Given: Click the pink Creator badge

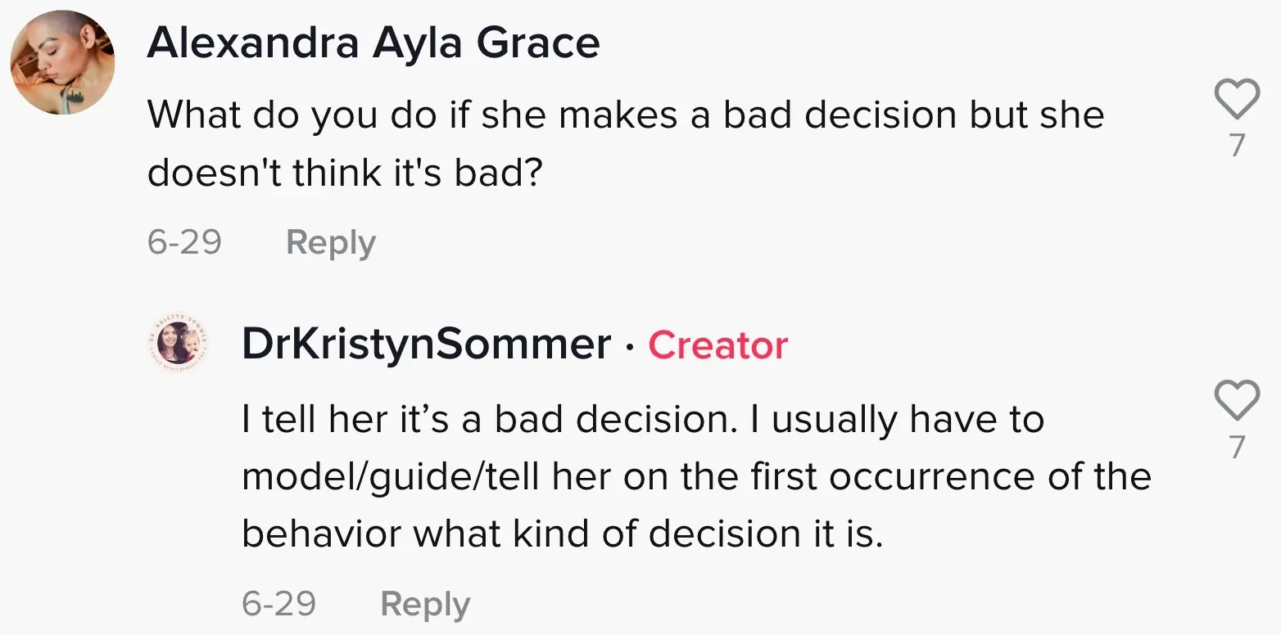Looking at the screenshot, I should [717, 345].
